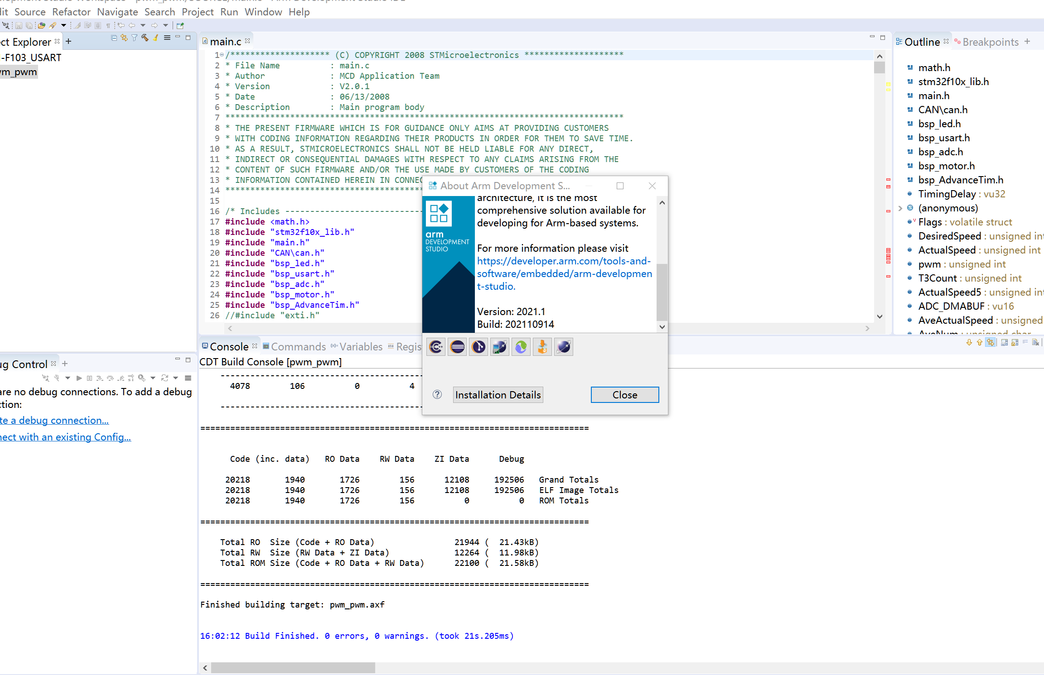Open Forward history dropdown arrow
This screenshot has width=1044, height=675.
(x=165, y=25)
